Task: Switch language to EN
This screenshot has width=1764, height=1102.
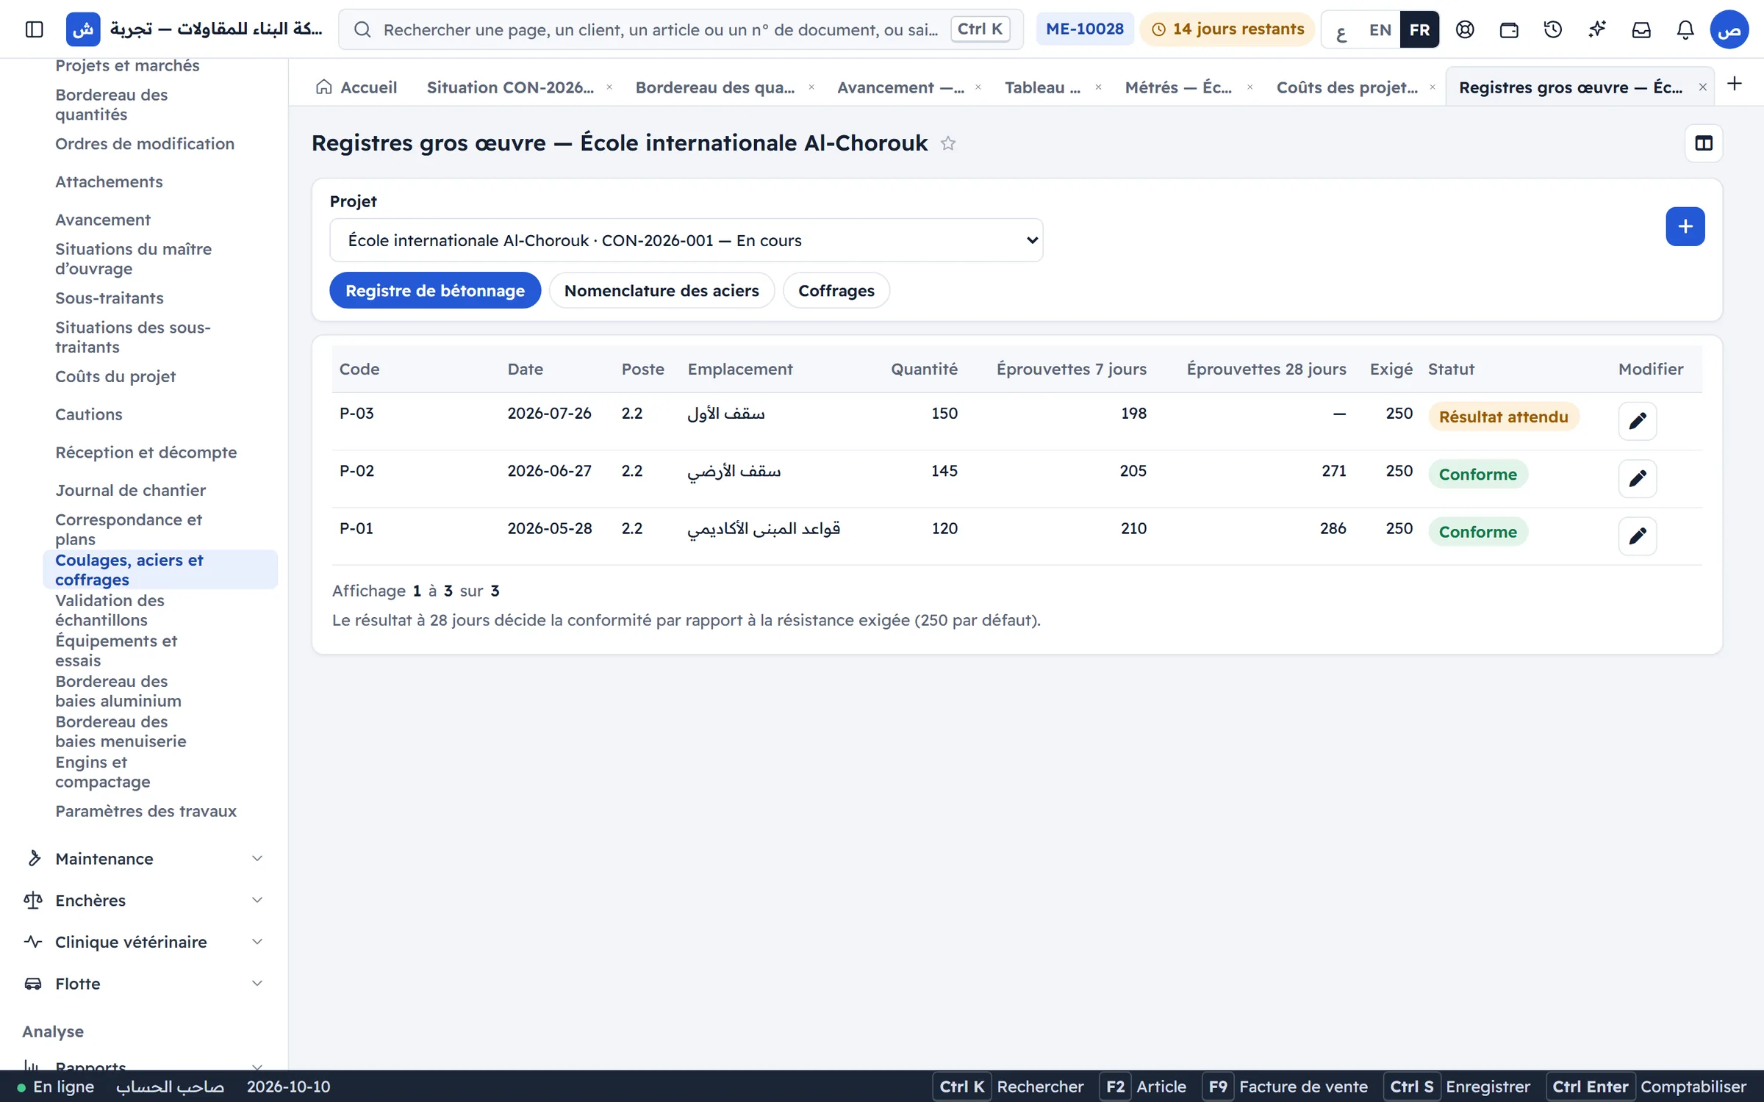Action: point(1380,30)
